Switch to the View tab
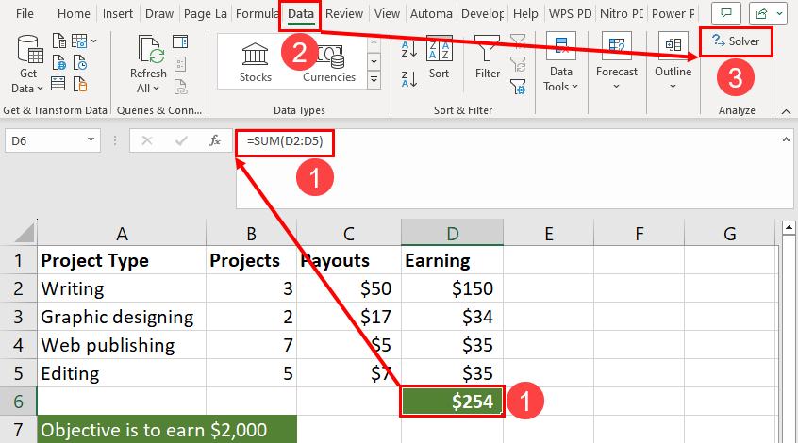 point(387,14)
